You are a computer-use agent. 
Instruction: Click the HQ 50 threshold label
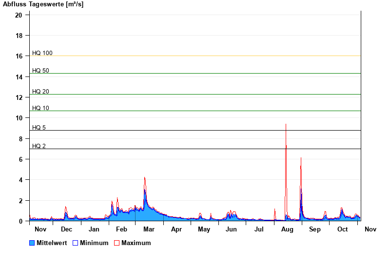[40, 71]
